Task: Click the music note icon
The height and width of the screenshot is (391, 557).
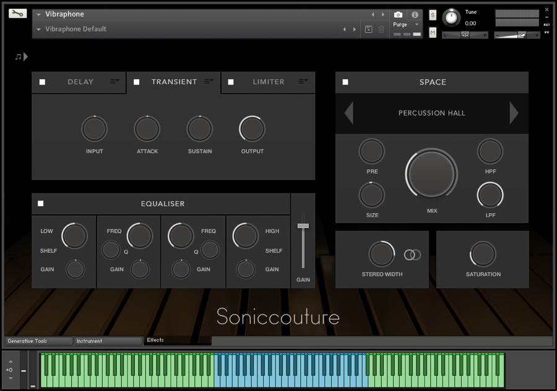Action: [x=19, y=57]
